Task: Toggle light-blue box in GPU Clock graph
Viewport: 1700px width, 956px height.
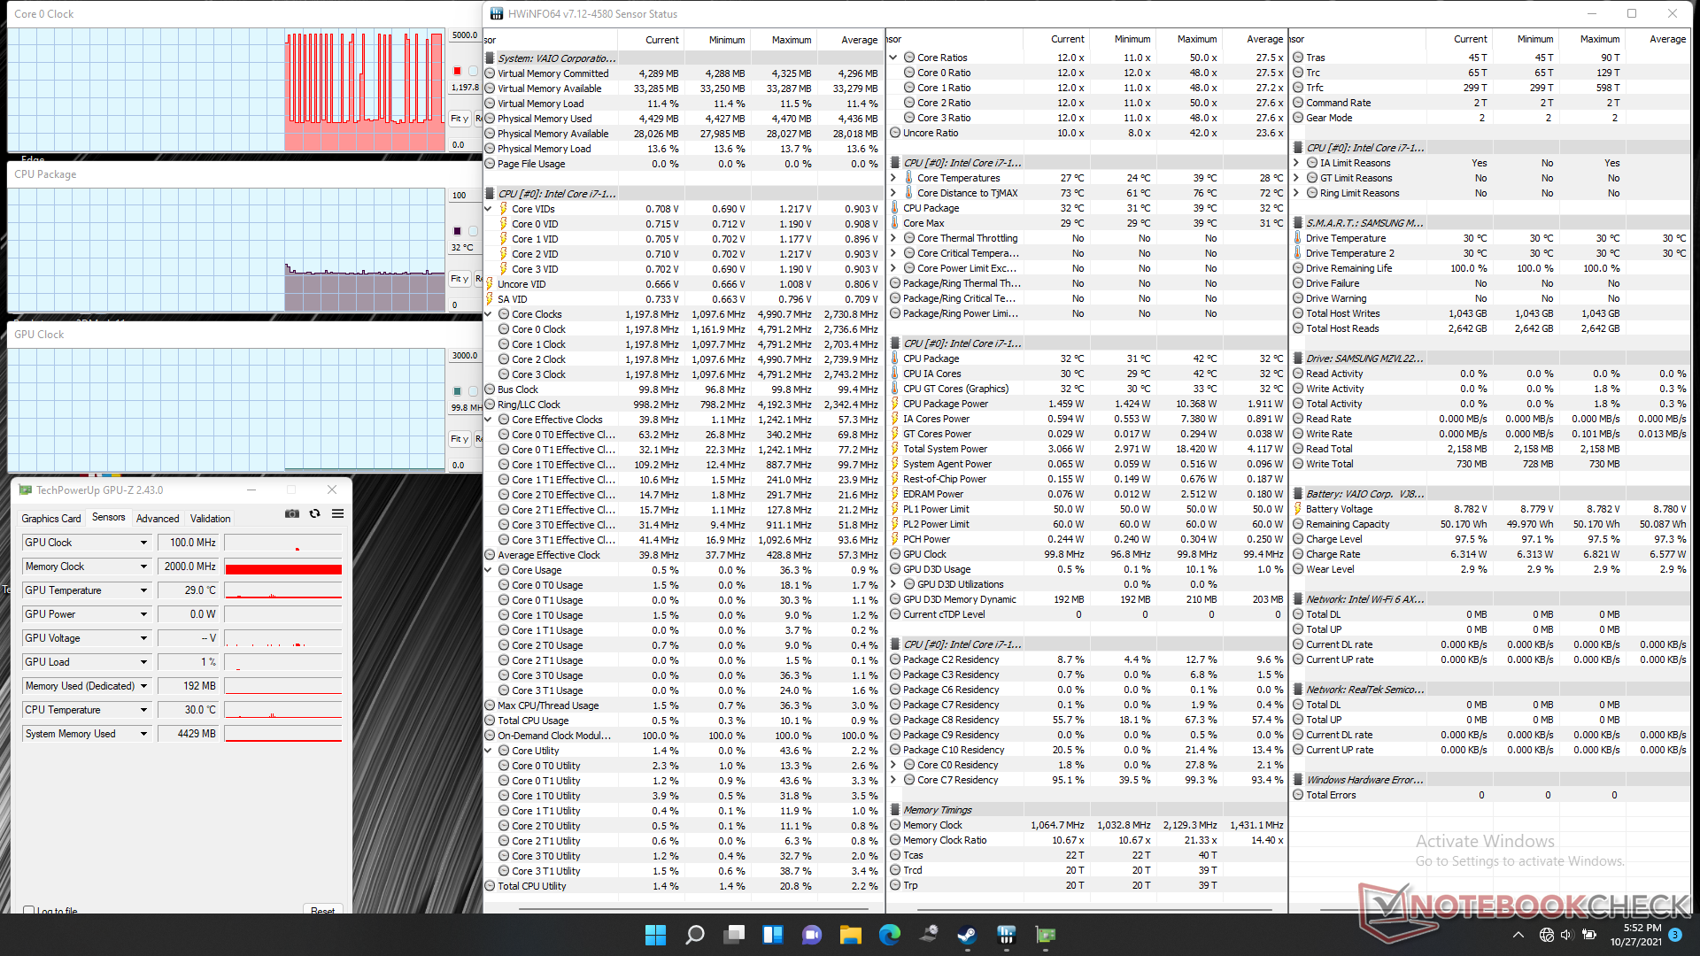Action: (473, 391)
